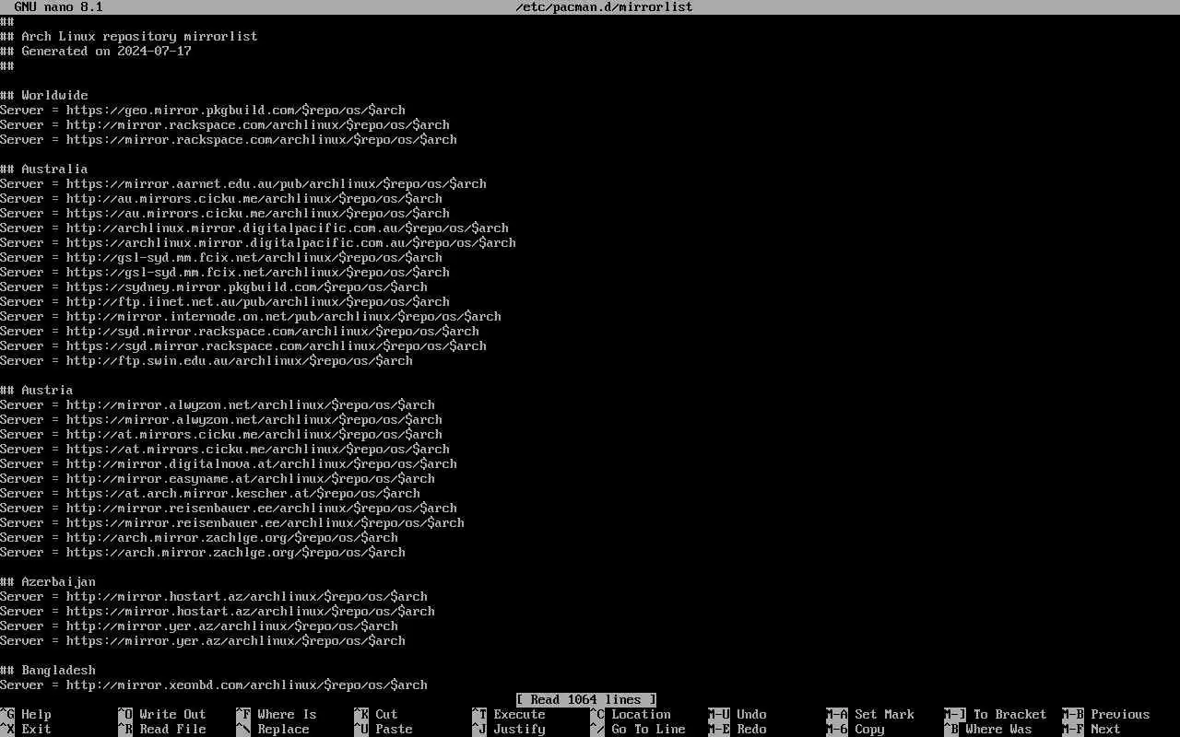Image resolution: width=1180 pixels, height=737 pixels.
Task: Click the '## Austria' section heading
Action: click(x=37, y=390)
